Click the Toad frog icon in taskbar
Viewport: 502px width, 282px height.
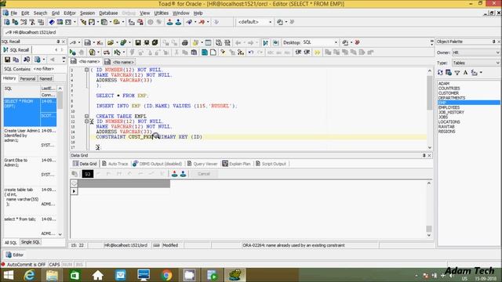[x=235, y=275]
